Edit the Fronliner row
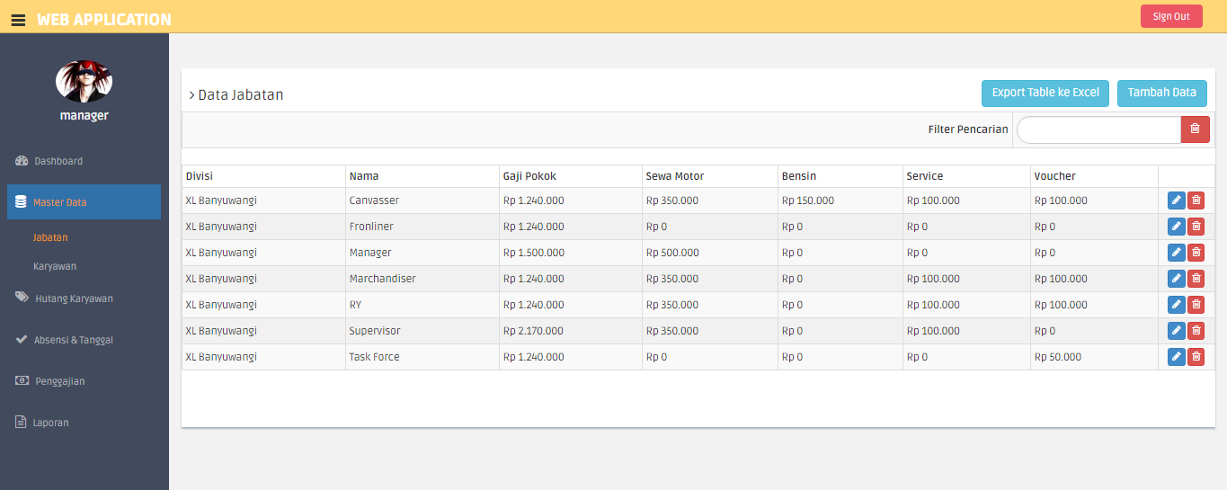The width and height of the screenshot is (1227, 490). coord(1176,227)
